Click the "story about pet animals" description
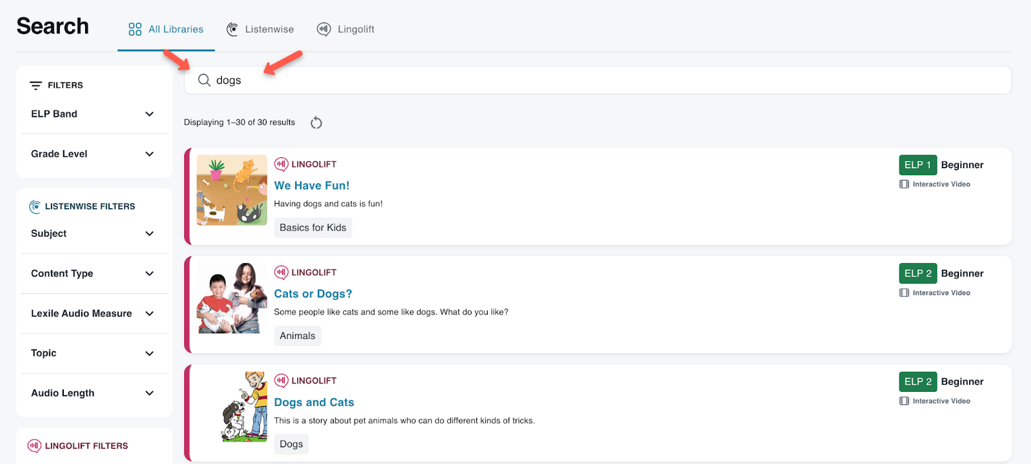 [404, 420]
